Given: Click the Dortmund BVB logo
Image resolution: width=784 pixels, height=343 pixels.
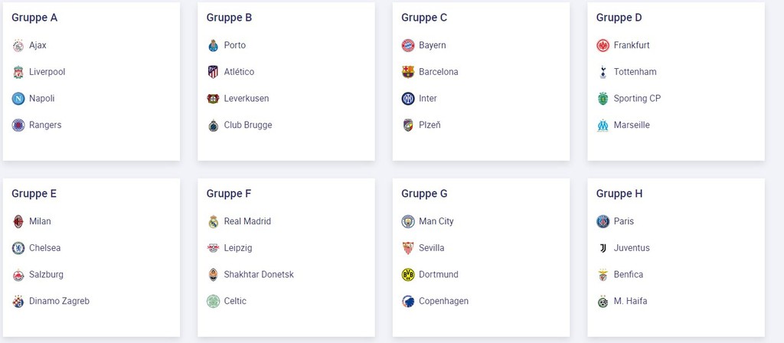Looking at the screenshot, I should (408, 275).
